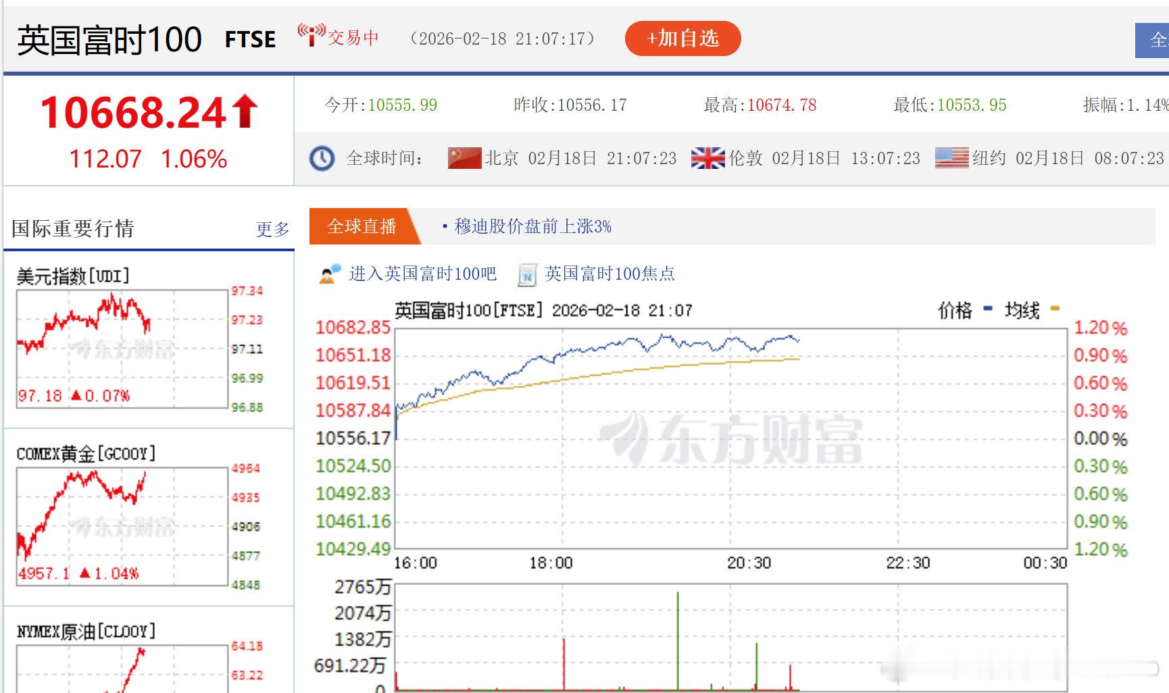Open the 进入英国富时100吧 forum link
Image resolution: width=1169 pixels, height=693 pixels.
422,274
